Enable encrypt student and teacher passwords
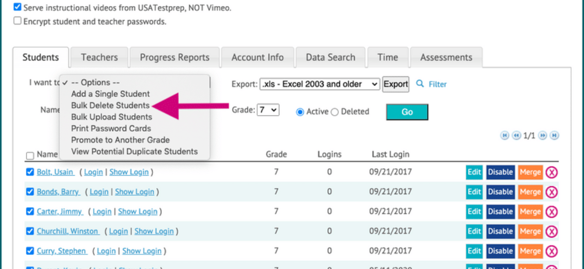The width and height of the screenshot is (584, 269). tap(18, 21)
